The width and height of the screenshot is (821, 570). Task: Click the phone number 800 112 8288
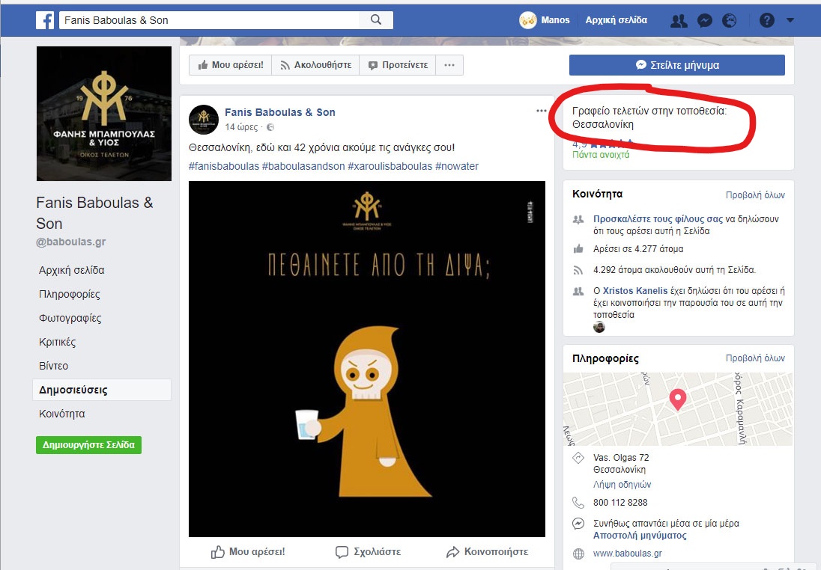tap(620, 503)
